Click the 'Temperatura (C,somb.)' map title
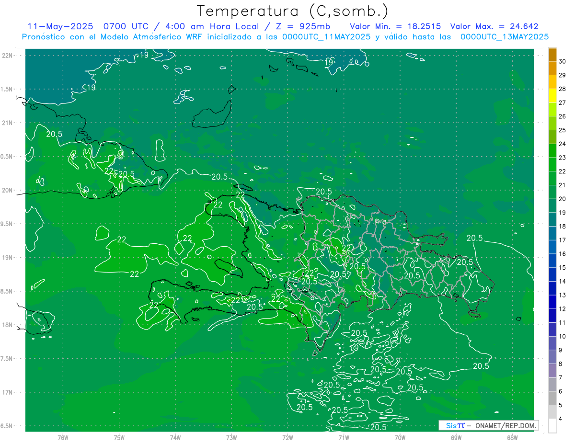Image resolution: width=575 pixels, height=444 pixels. point(293,11)
